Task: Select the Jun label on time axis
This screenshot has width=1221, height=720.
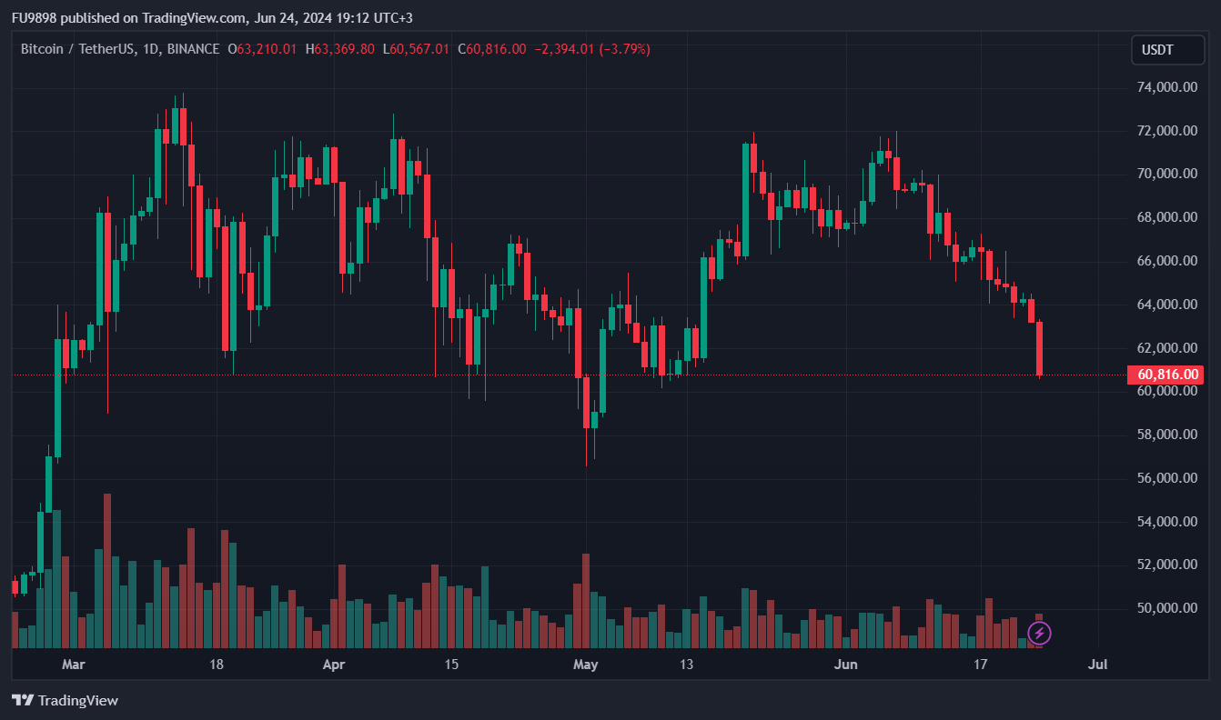Action: 846,665
